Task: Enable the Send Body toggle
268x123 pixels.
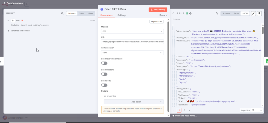Action: coord(104,85)
